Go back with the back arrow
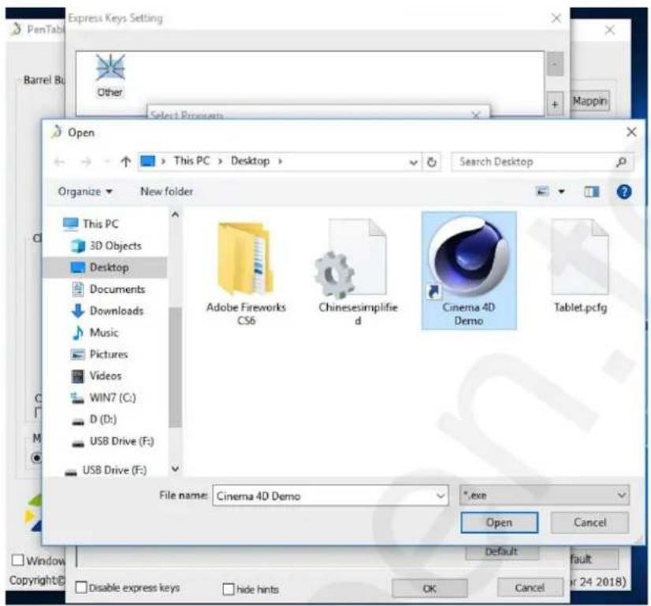651x606 pixels. [x=60, y=162]
